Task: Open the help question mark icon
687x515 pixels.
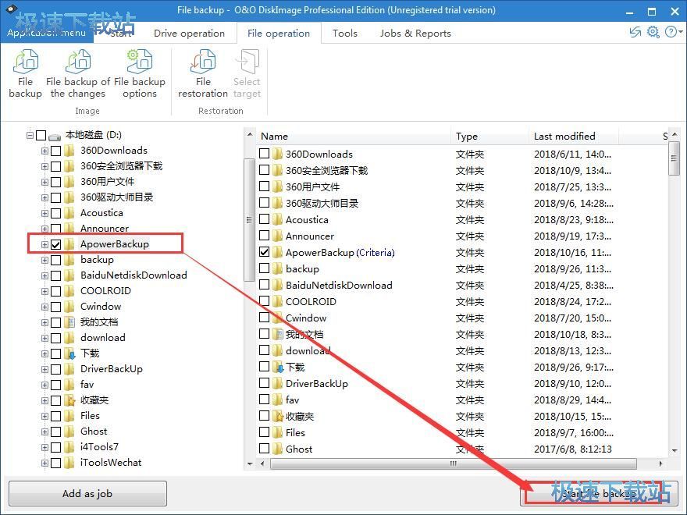Action: 671,32
